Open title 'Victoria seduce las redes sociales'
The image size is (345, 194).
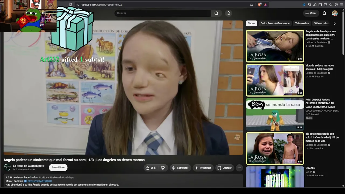point(320,67)
